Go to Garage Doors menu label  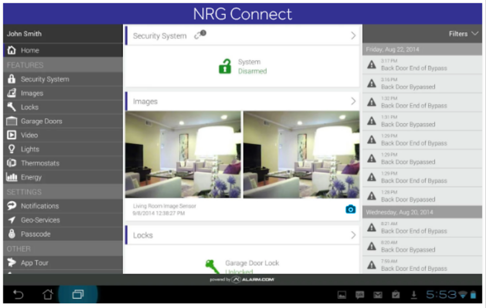[x=41, y=121]
